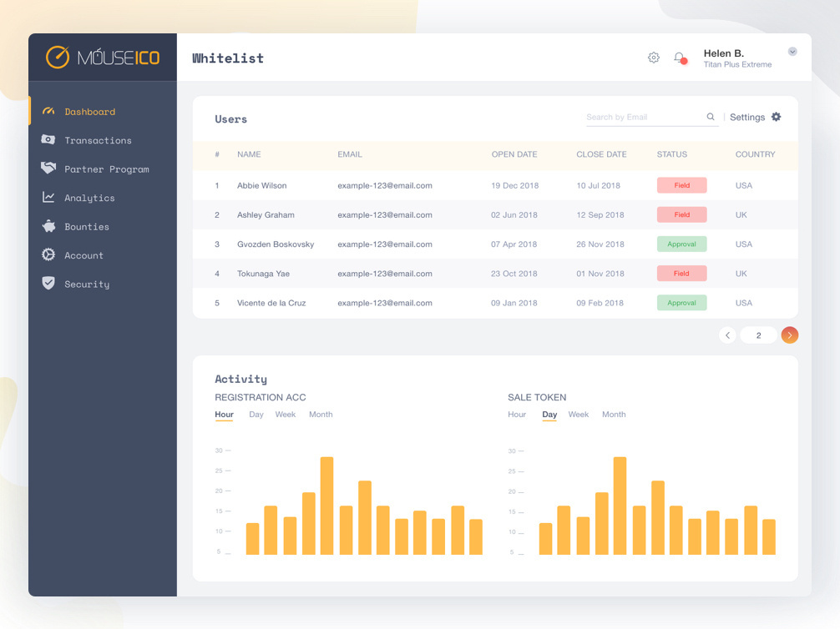Click the Users Settings gear icon
This screenshot has width=840, height=629.
[776, 117]
